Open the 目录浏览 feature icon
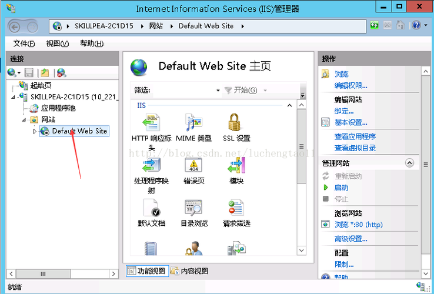This screenshot has width=434, height=294. (193, 208)
